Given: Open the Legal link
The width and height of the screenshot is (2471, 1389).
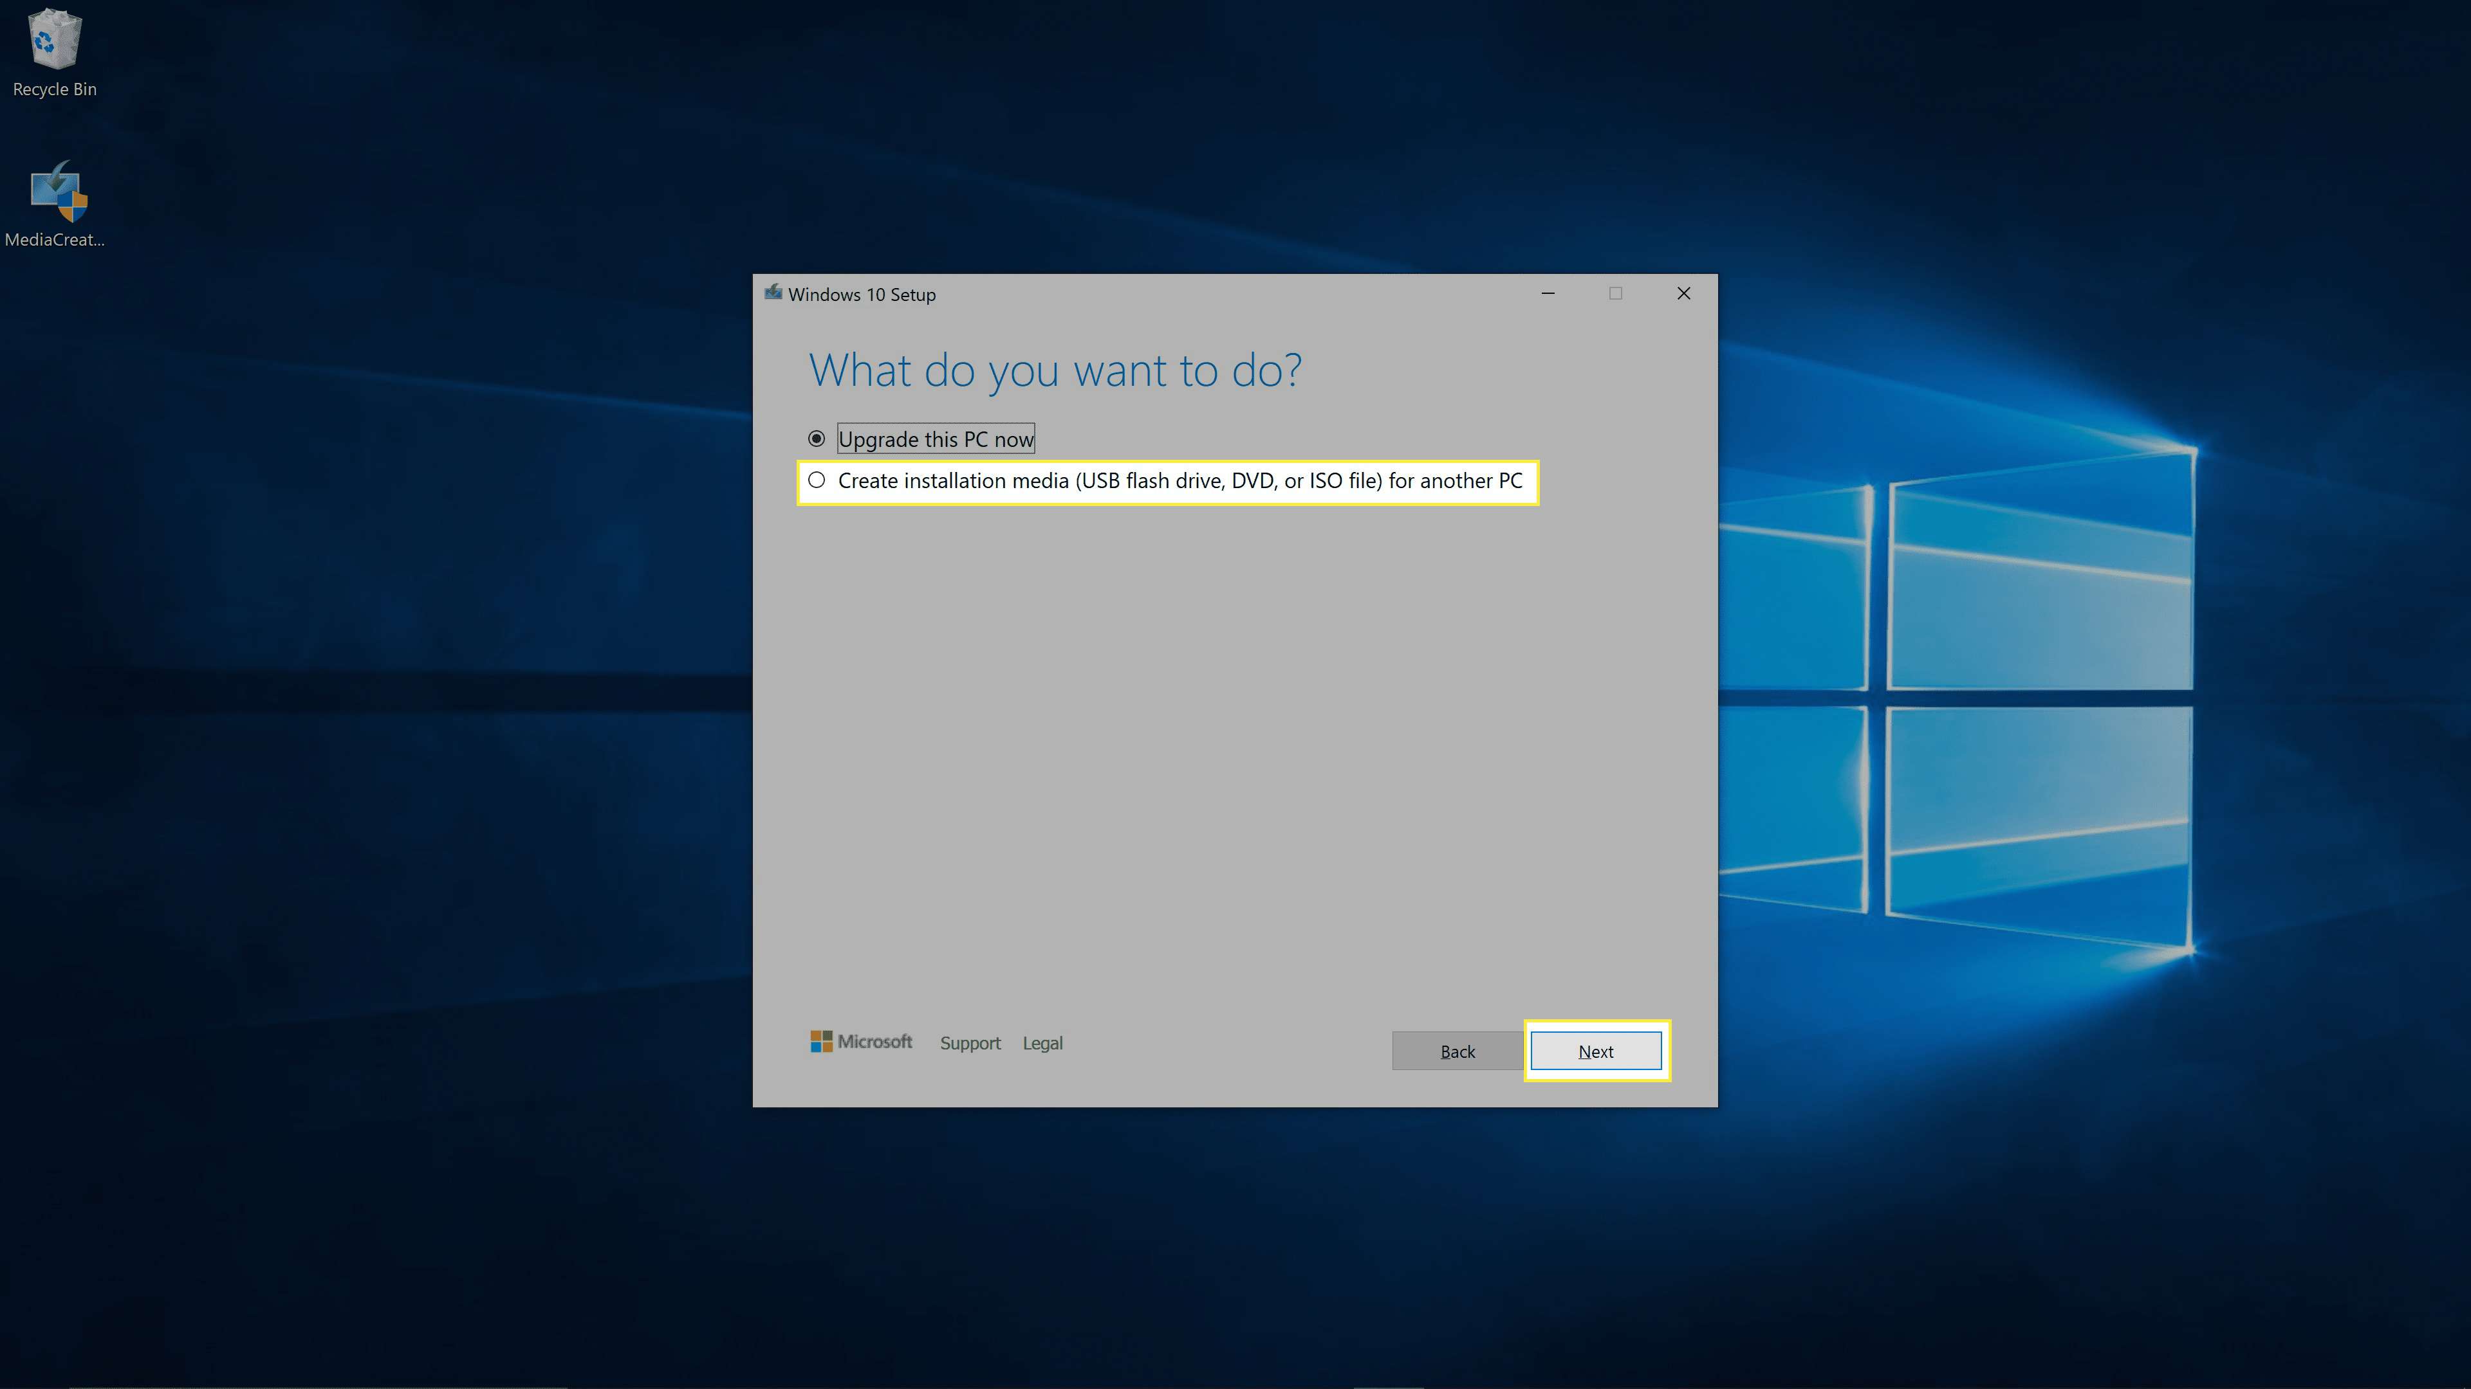Looking at the screenshot, I should pyautogui.click(x=1042, y=1043).
